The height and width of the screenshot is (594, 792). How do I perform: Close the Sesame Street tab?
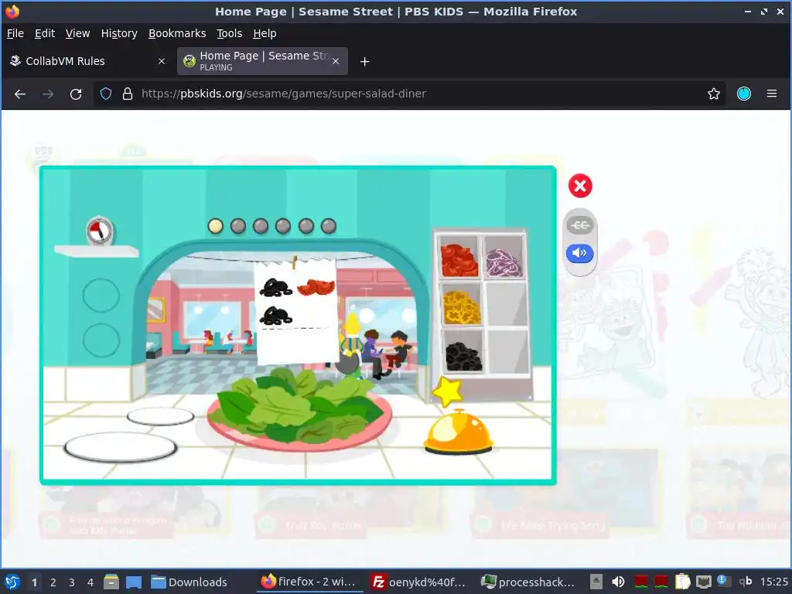click(336, 61)
